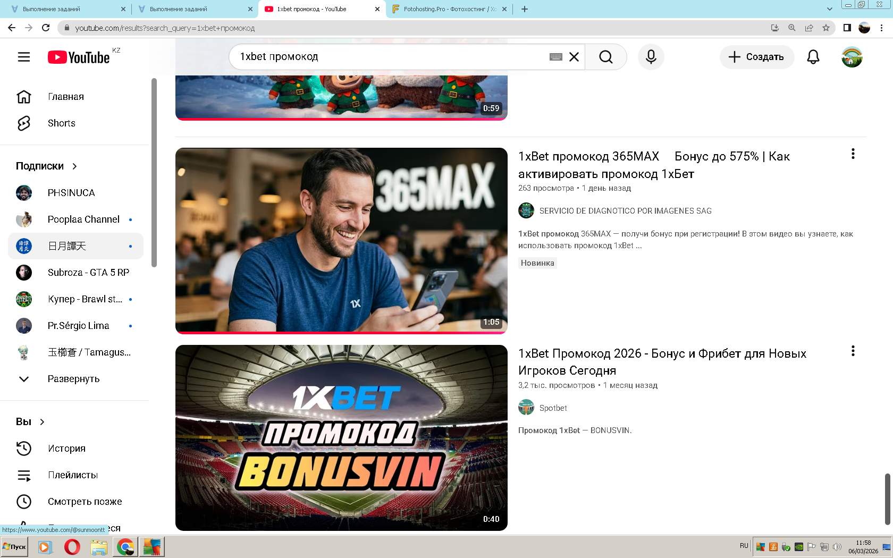
Task: Open the Pr.Sérgio Lima subscription
Action: [x=75, y=326]
